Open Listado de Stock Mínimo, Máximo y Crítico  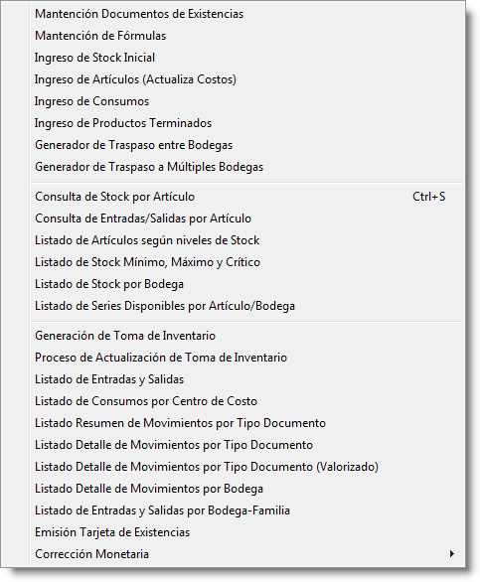[247, 262]
